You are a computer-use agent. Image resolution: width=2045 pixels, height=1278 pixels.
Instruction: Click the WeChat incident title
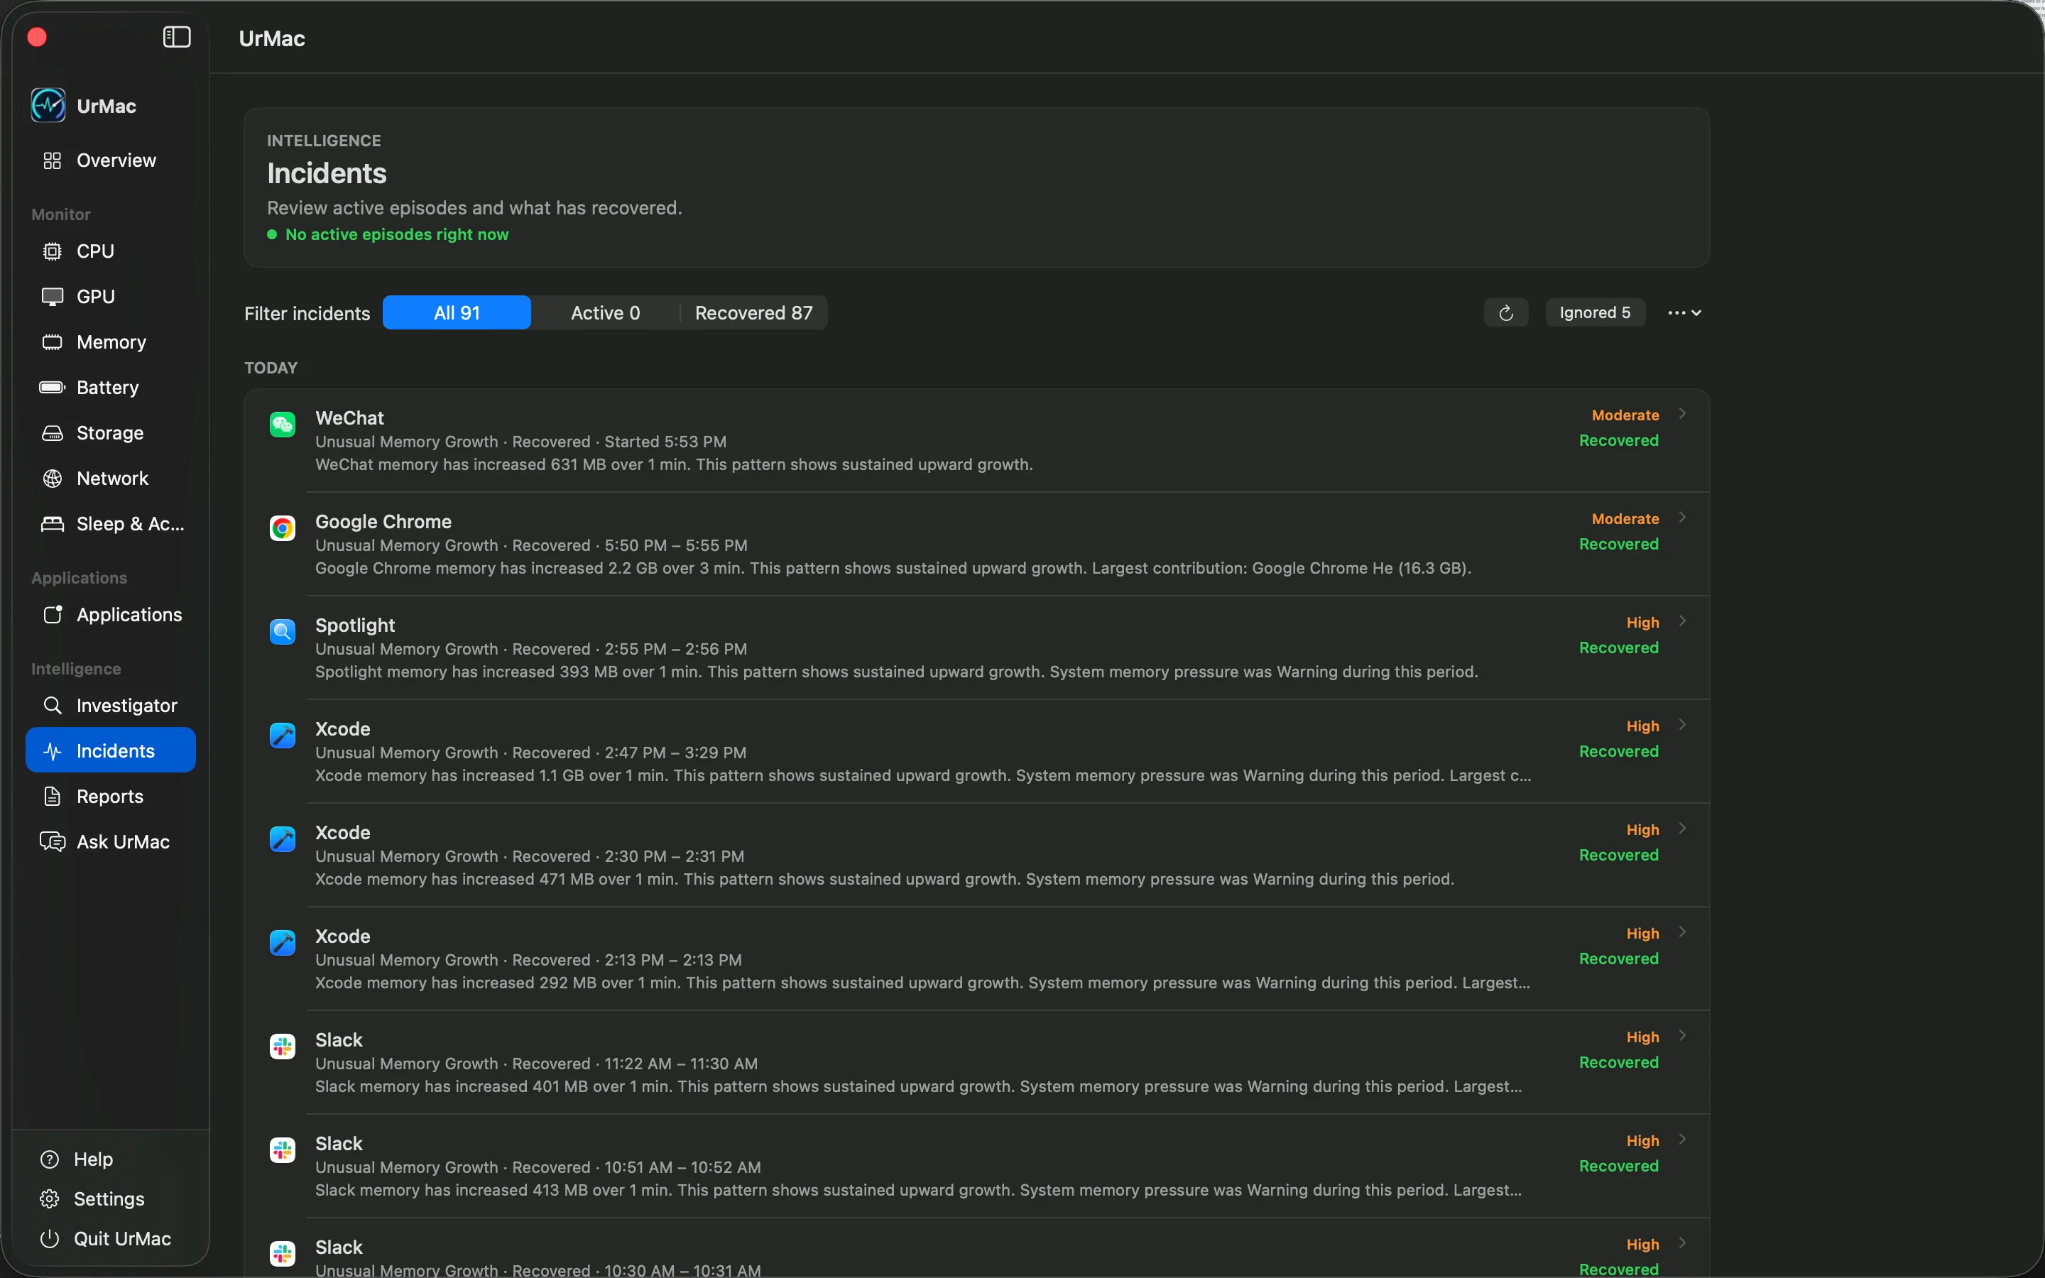coord(350,417)
